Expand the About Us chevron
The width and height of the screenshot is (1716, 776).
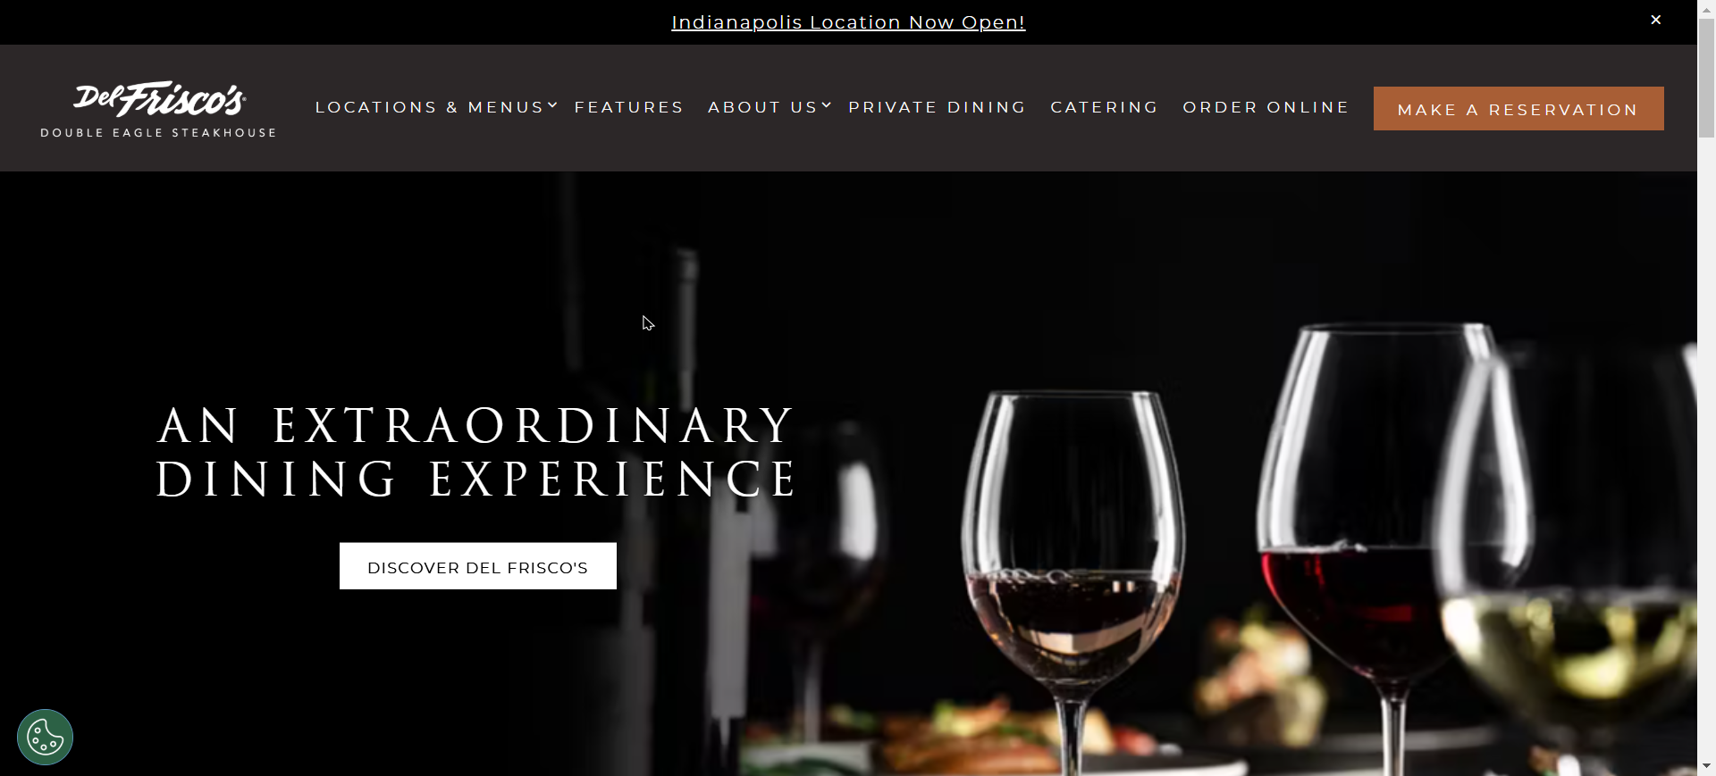[x=827, y=105]
